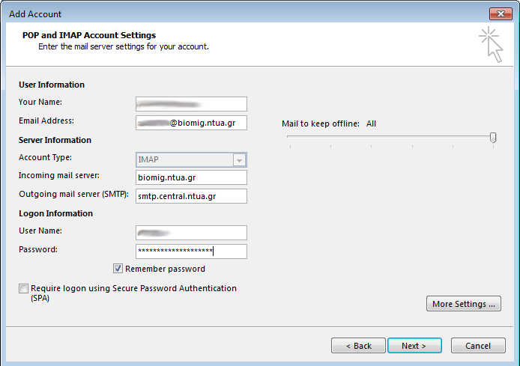Select the Incoming mail server field
520x366 pixels.
[191, 177]
